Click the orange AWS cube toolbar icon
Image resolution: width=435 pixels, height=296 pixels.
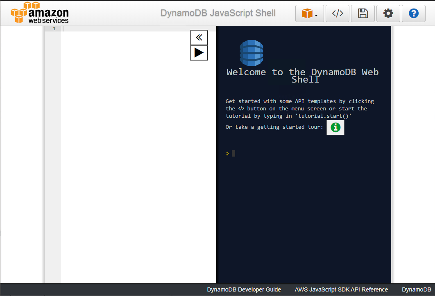click(x=307, y=13)
